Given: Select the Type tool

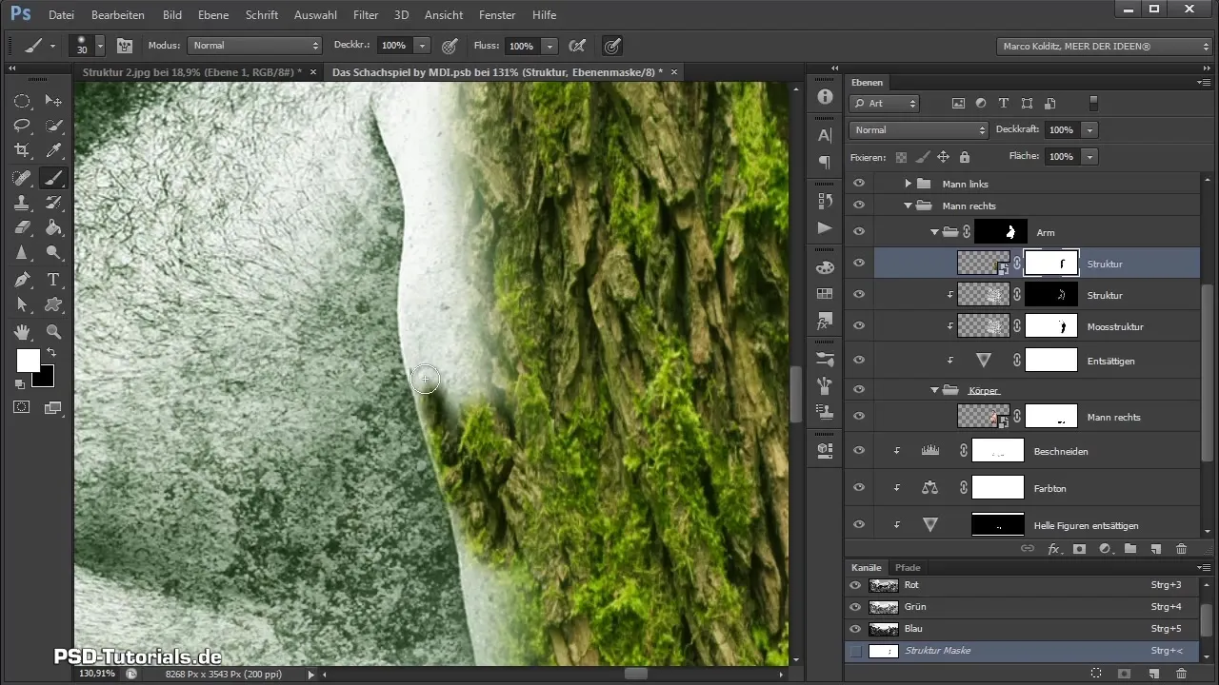Looking at the screenshot, I should (53, 280).
